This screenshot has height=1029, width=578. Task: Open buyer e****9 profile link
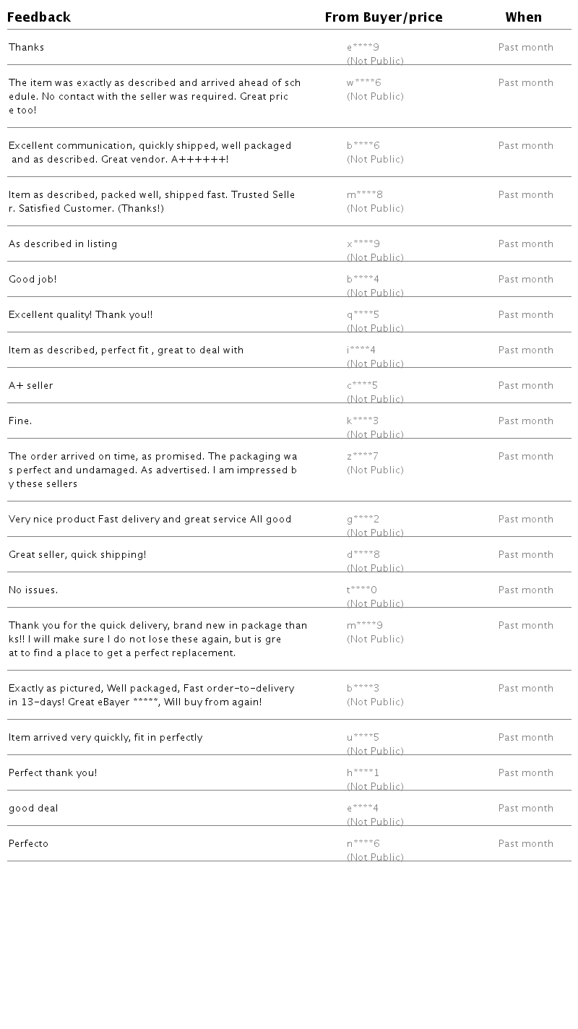pyautogui.click(x=363, y=48)
